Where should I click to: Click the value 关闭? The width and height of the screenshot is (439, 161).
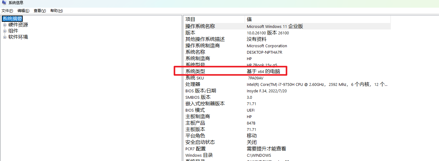252,142
